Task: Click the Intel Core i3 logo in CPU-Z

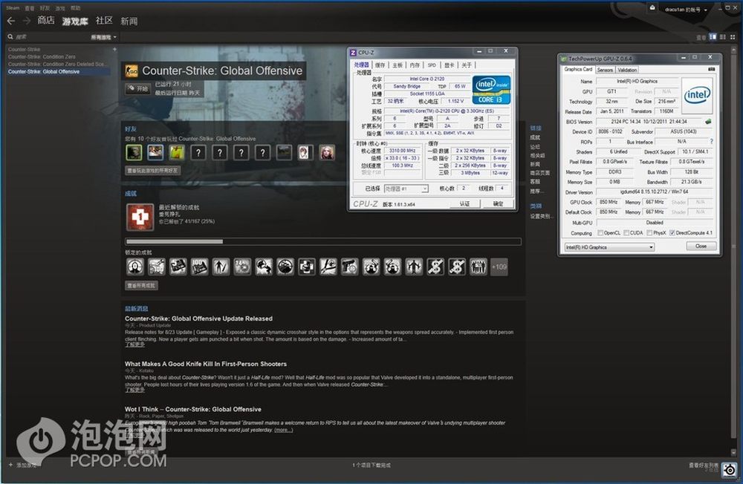Action: (x=491, y=90)
